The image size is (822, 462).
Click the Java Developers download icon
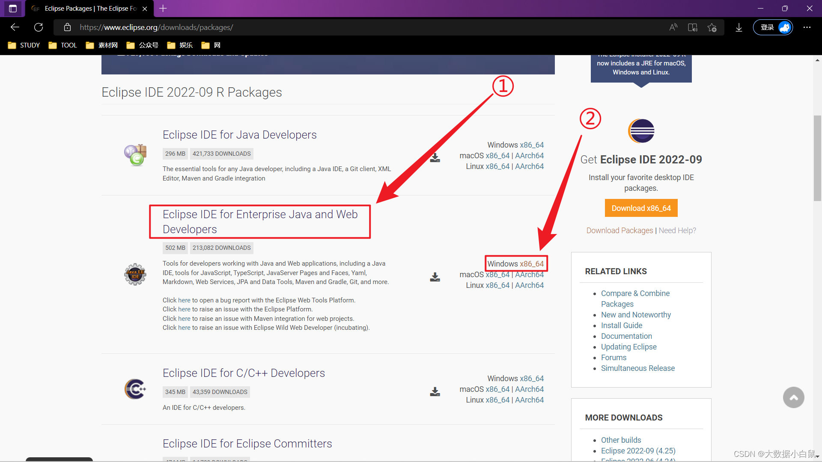[x=435, y=157]
